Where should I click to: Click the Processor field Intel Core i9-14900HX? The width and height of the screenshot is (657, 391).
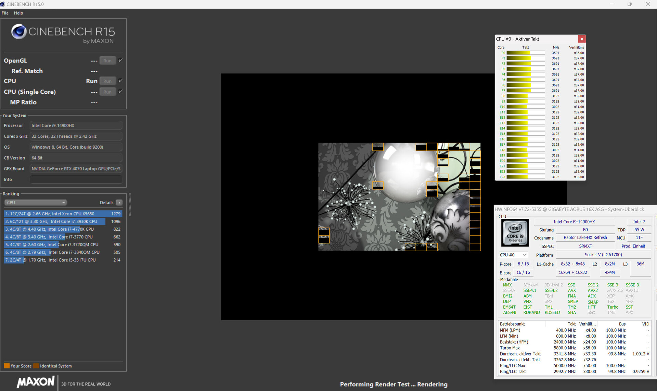tap(76, 126)
